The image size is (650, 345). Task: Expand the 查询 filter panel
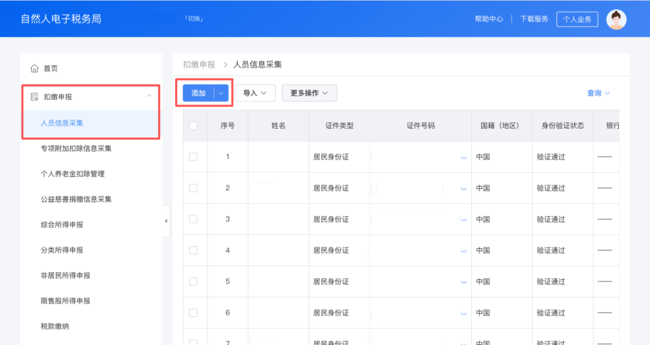click(598, 93)
